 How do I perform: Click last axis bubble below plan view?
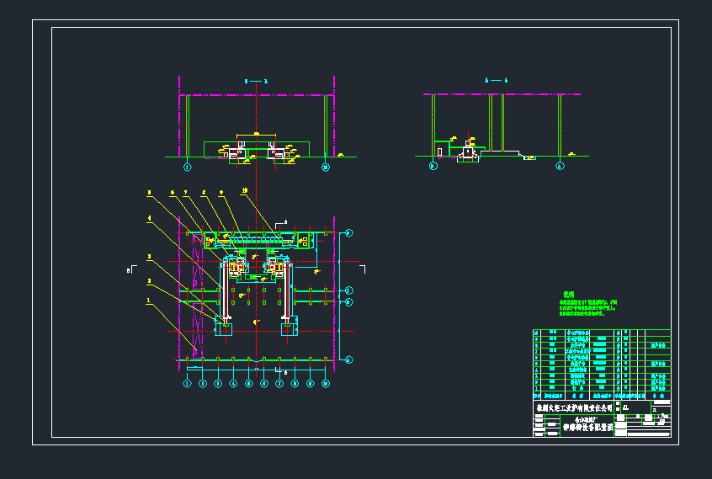coord(326,384)
